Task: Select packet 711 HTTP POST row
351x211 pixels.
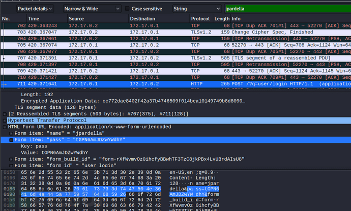Action: pos(175,84)
